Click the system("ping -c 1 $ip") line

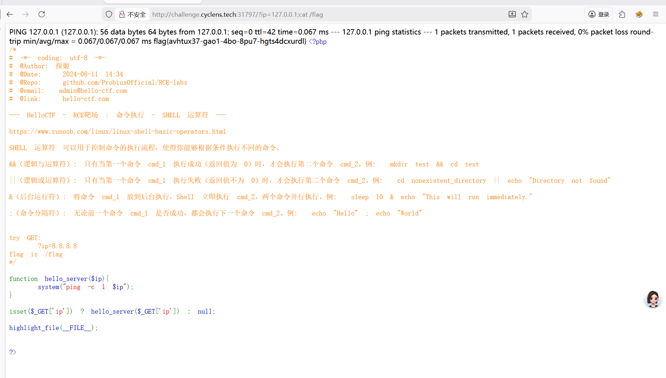coord(85,287)
